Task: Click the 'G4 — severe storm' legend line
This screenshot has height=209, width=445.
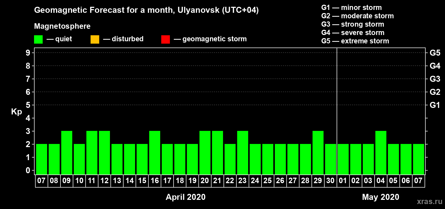Action: click(353, 33)
